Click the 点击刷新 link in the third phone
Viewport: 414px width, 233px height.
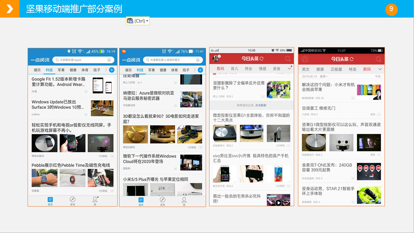pyautogui.click(x=261, y=105)
